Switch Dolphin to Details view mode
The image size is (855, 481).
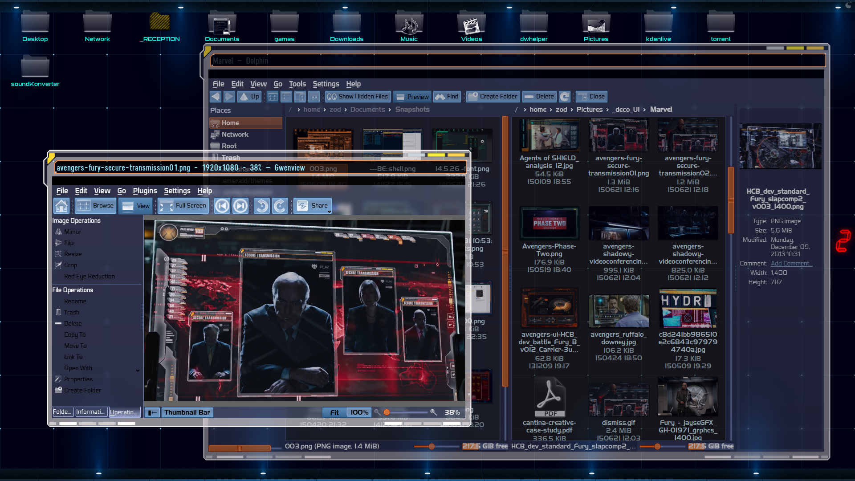point(286,97)
